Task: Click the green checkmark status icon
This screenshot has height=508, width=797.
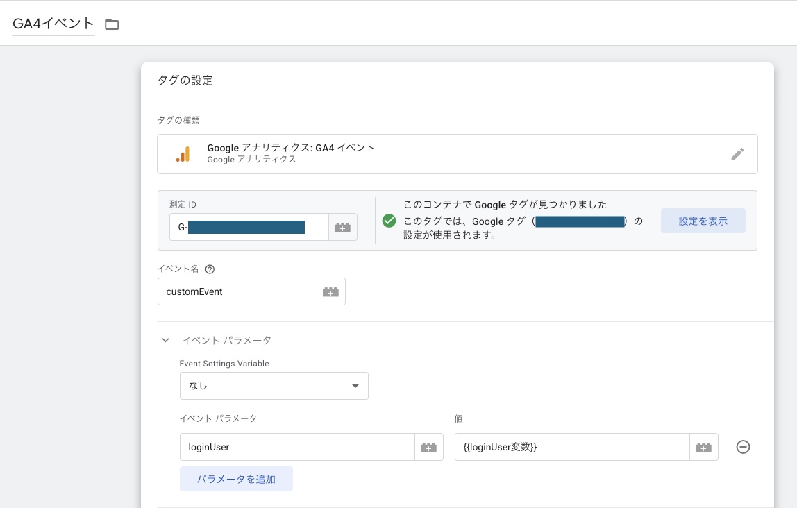Action: 389,221
